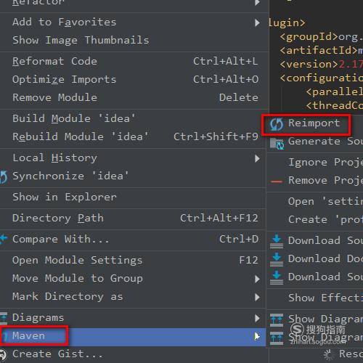Click the Download Documentation arrow icon
This screenshot has height=363, width=363.
coord(277,259)
